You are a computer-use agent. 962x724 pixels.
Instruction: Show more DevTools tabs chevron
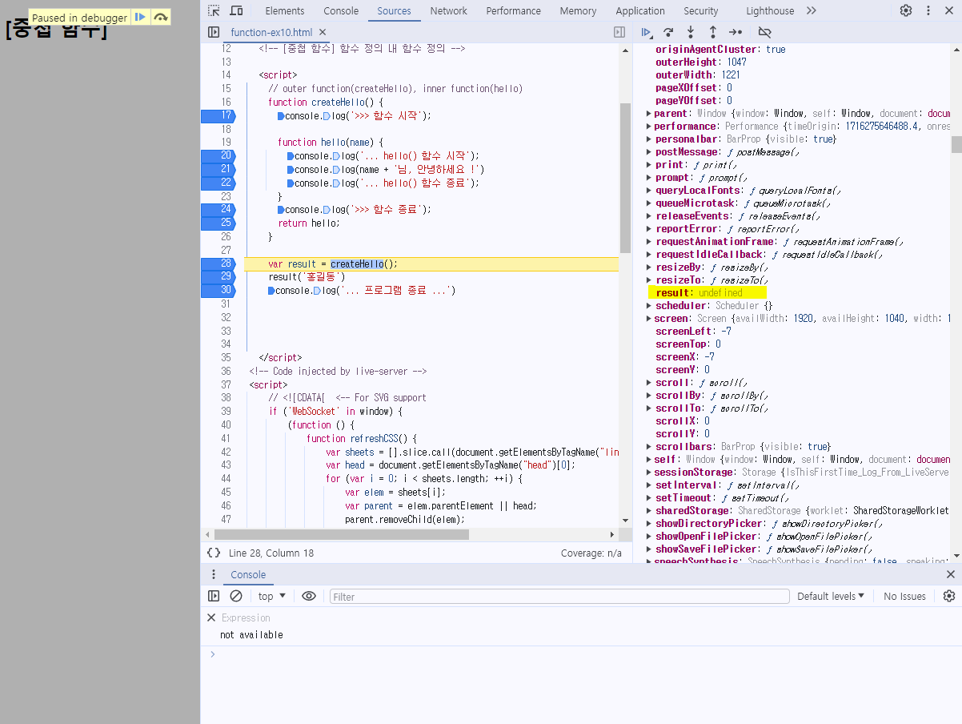coord(812,10)
